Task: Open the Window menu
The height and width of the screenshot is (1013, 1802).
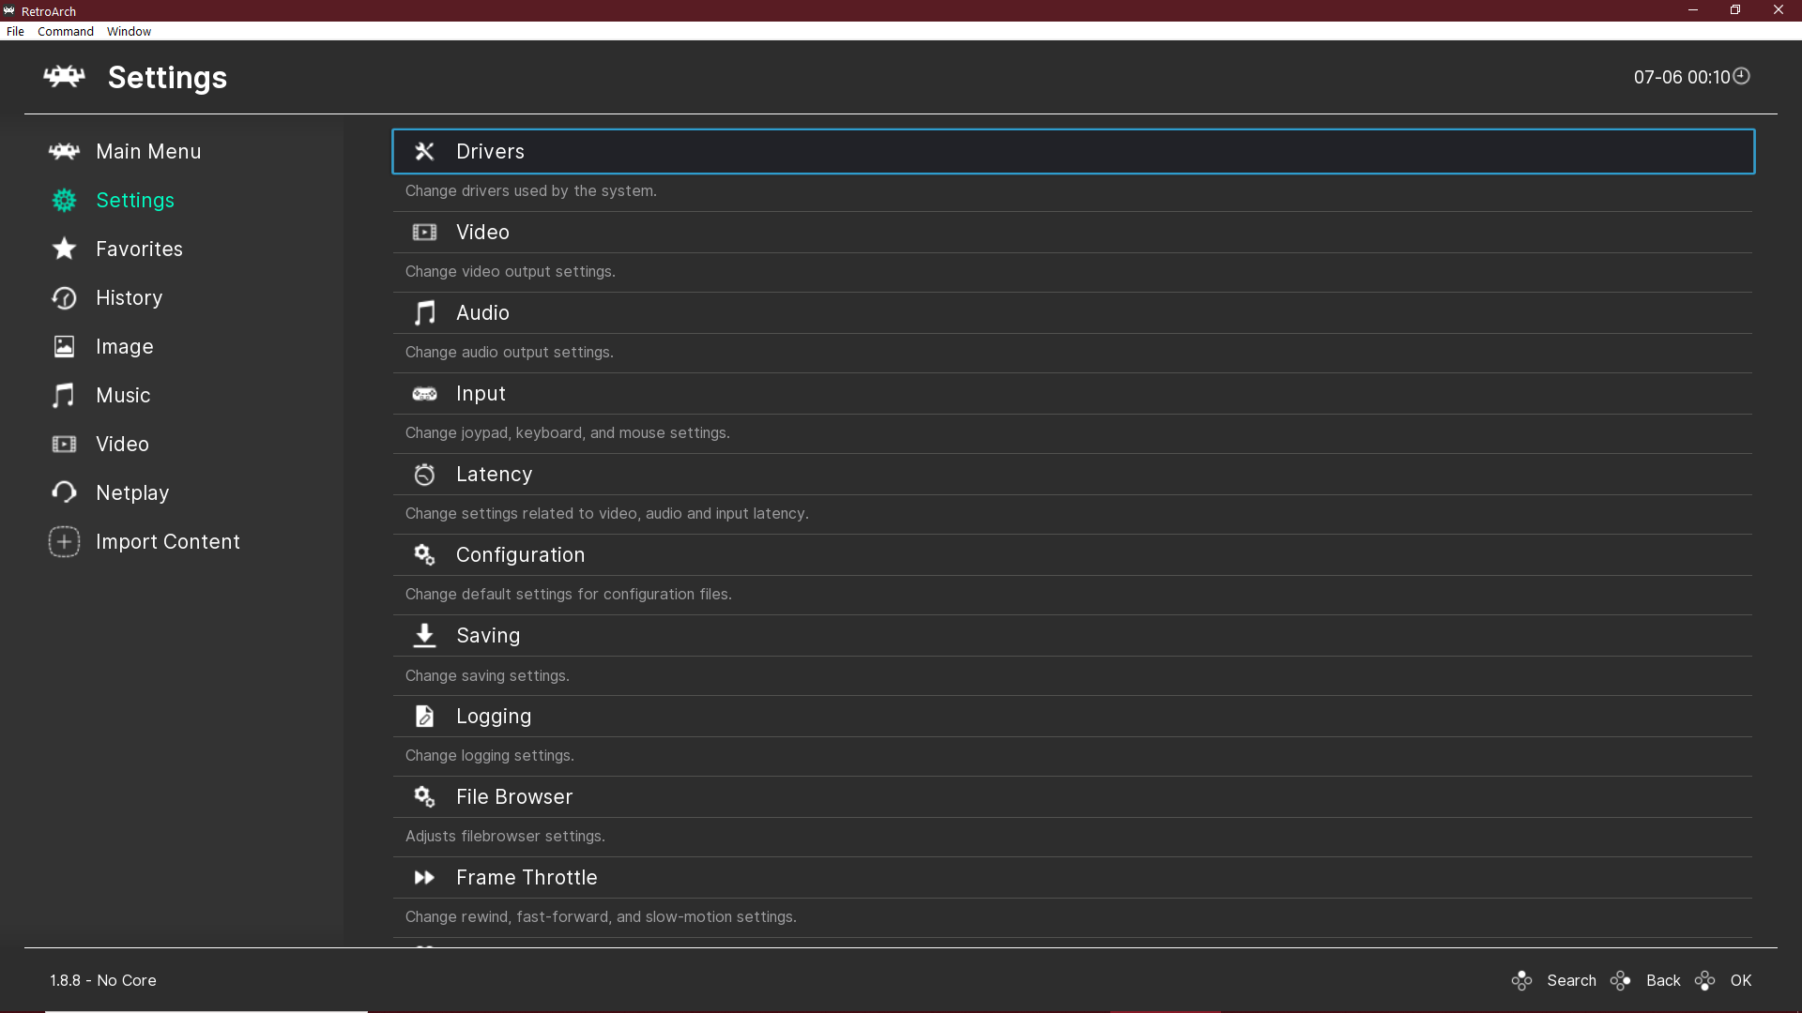Action: pyautogui.click(x=129, y=31)
